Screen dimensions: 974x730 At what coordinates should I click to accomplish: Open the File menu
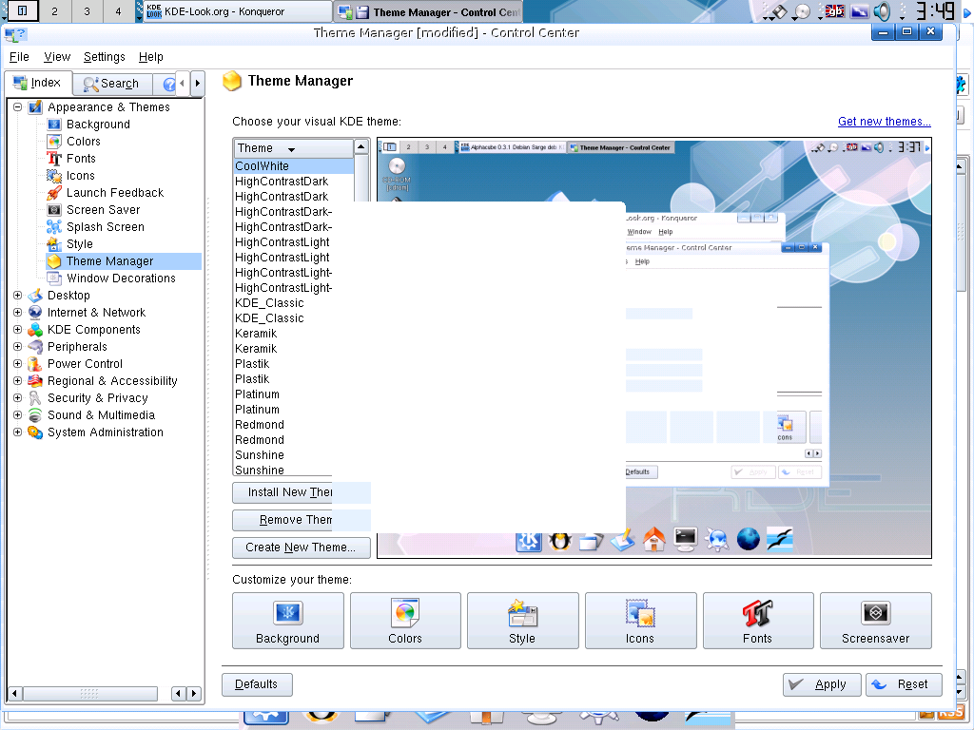click(19, 57)
